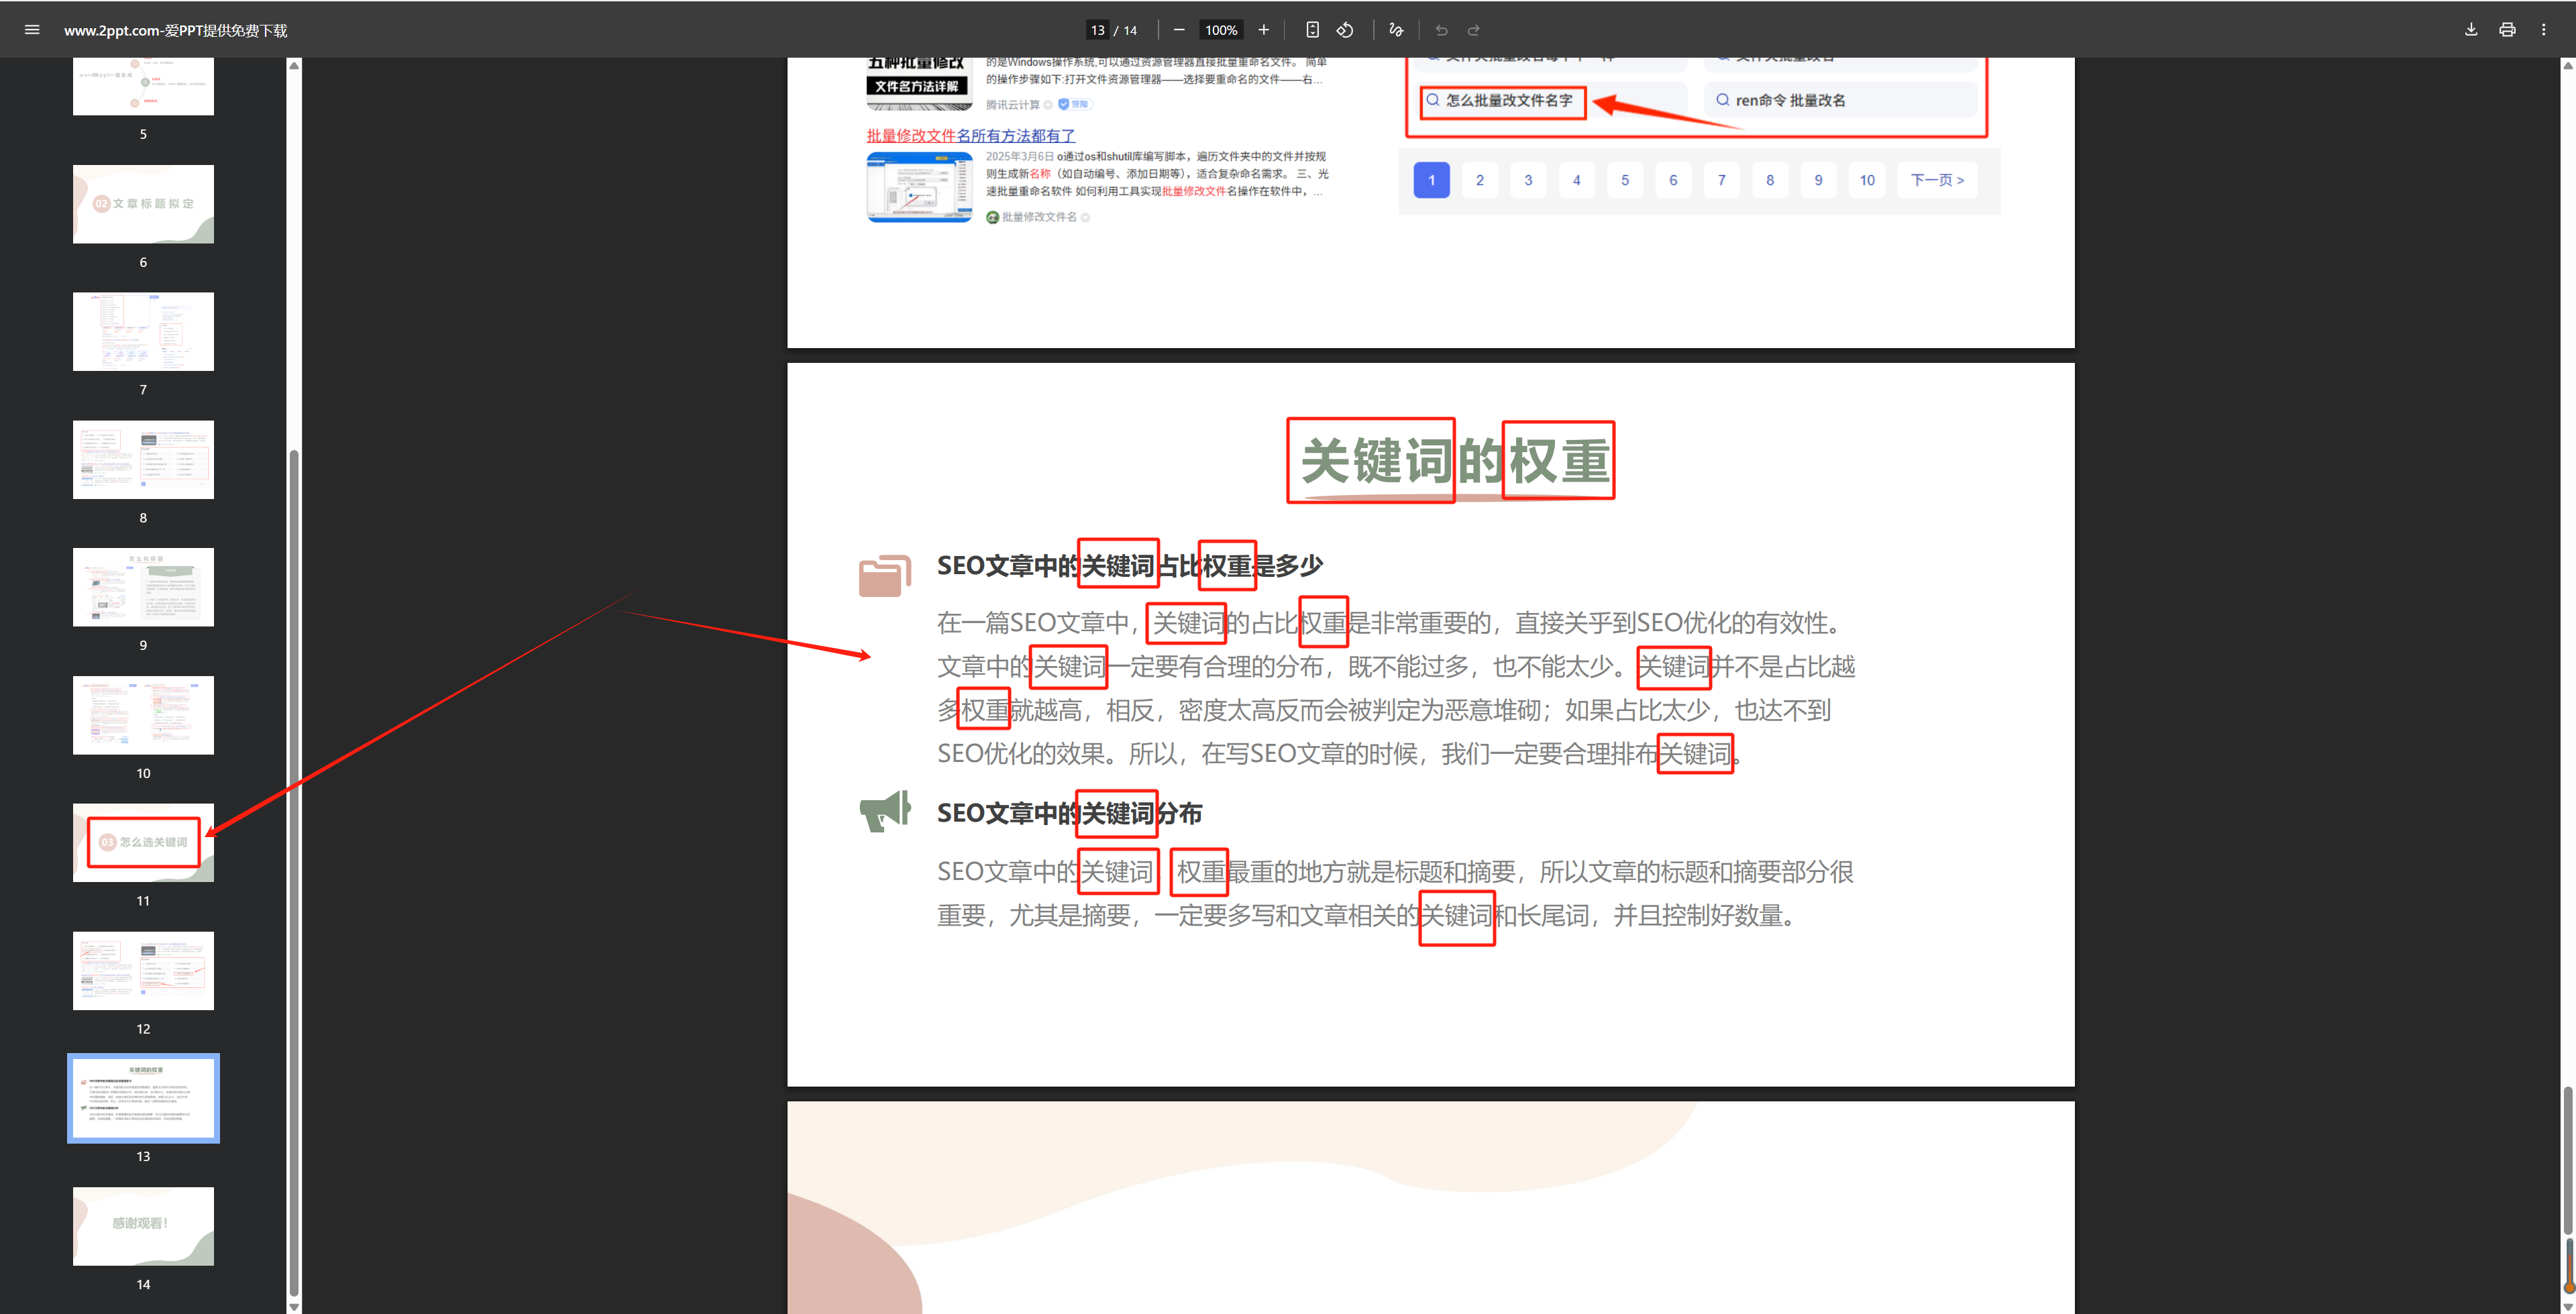Open the more options menu
2576x1314 pixels.
pos(2543,29)
